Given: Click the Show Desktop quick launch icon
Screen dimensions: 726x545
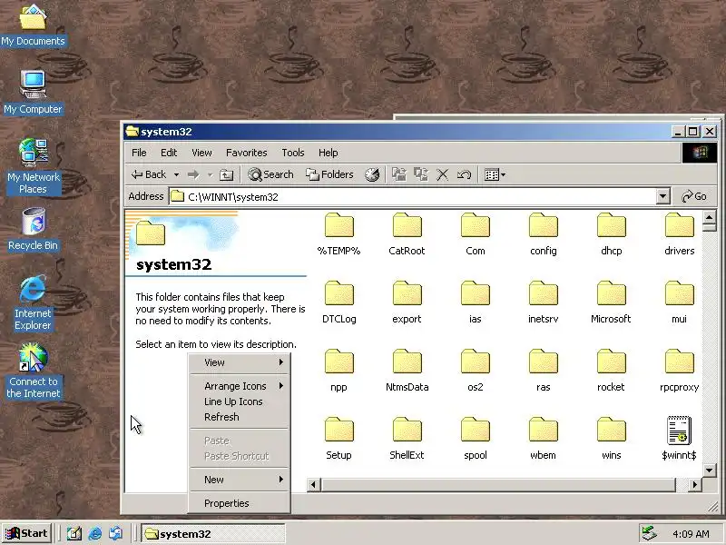Looking at the screenshot, I should click(74, 534).
